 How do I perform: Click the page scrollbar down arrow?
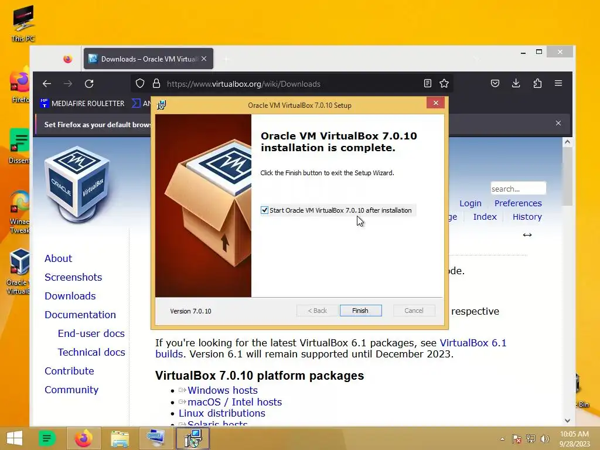(567, 421)
